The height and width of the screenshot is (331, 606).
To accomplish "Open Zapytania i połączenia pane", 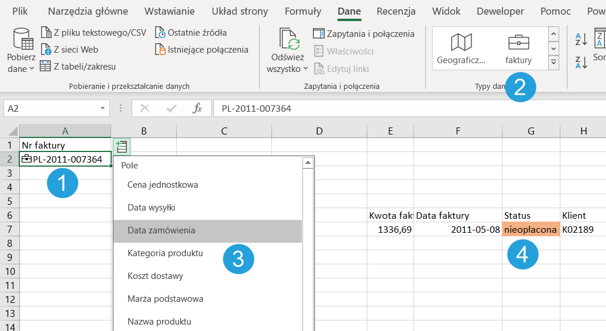I will point(364,34).
